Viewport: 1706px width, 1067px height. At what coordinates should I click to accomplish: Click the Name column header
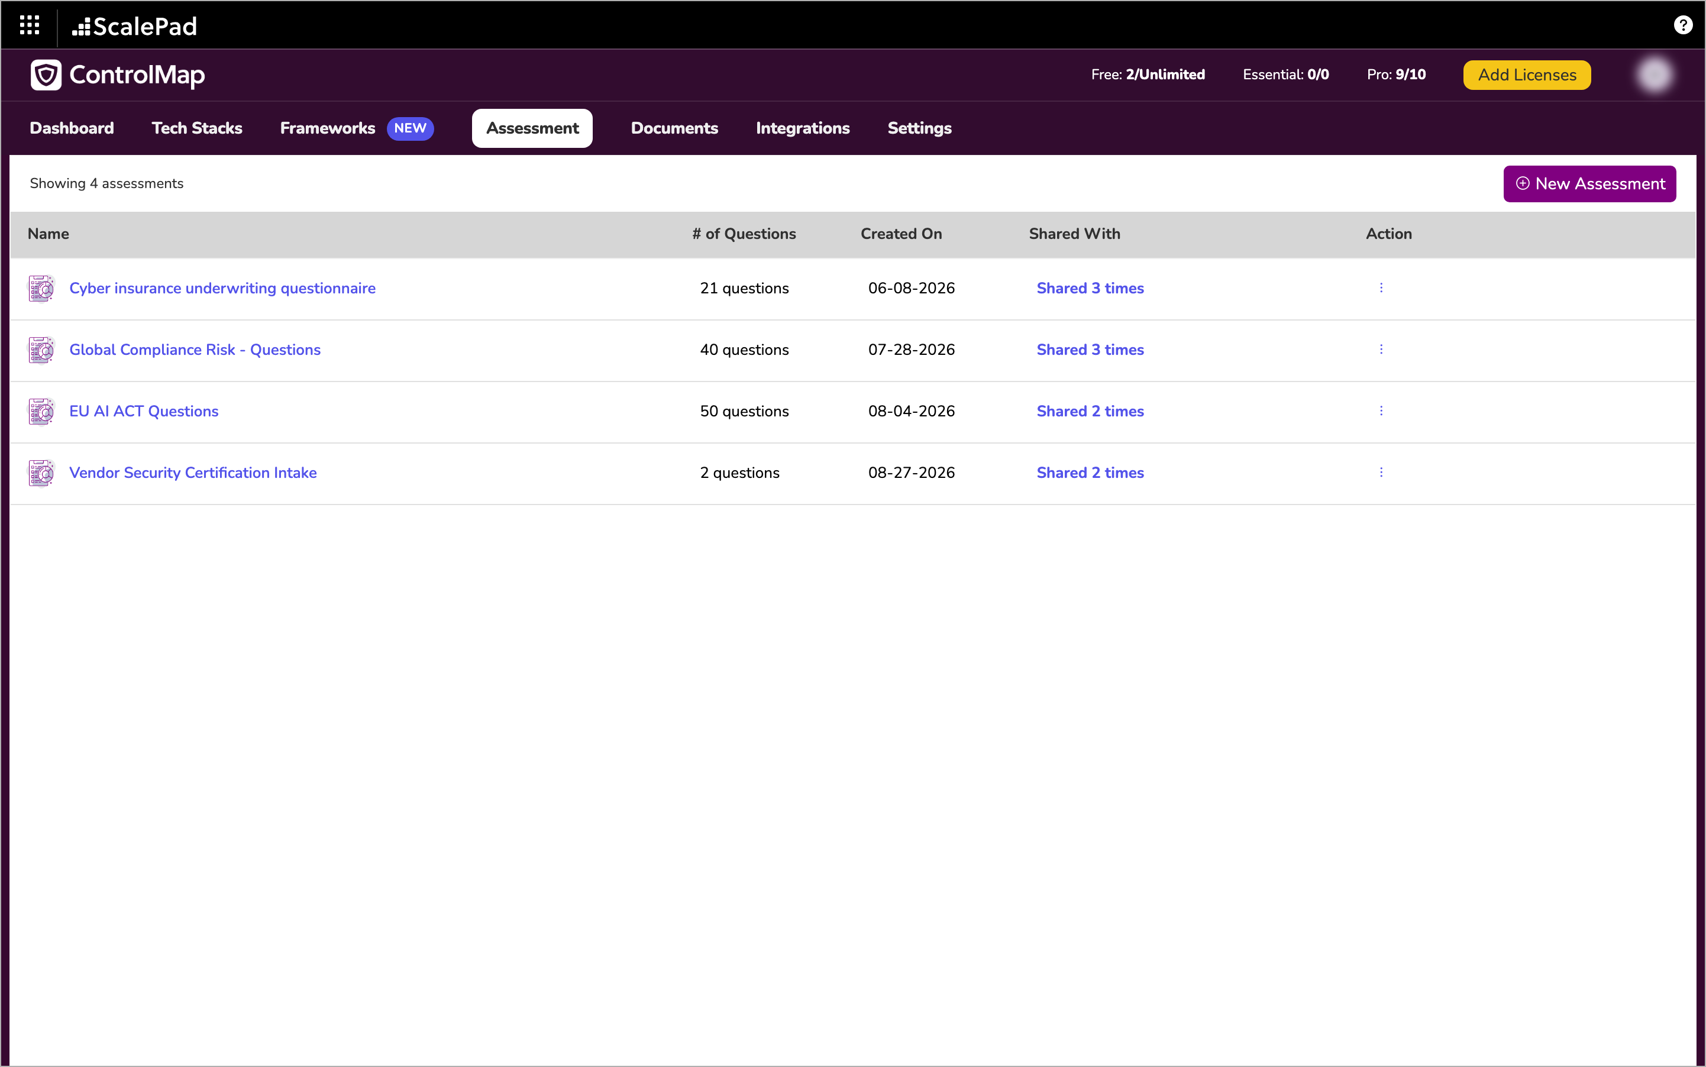click(x=48, y=234)
